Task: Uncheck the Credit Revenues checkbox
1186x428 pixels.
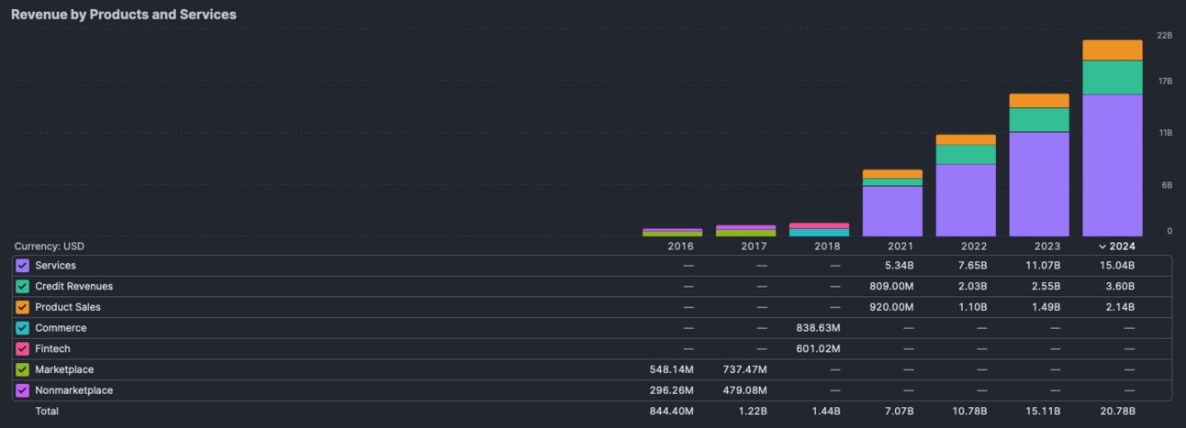Action: [x=23, y=286]
